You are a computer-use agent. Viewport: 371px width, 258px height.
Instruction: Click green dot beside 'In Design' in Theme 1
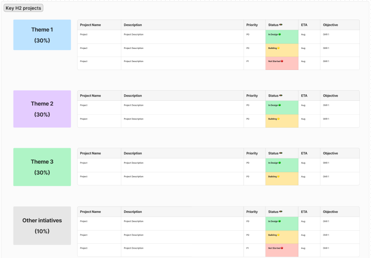click(x=280, y=34)
